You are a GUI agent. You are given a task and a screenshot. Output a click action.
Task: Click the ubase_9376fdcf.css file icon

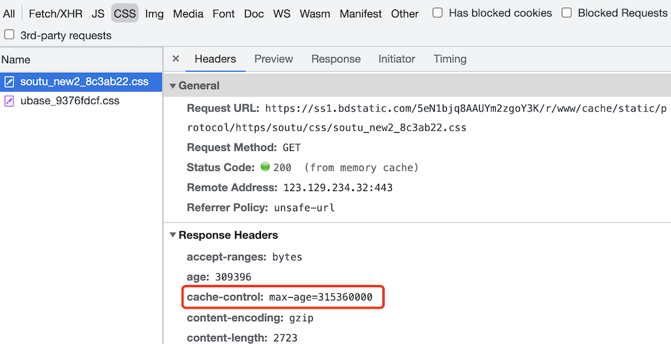coord(9,101)
